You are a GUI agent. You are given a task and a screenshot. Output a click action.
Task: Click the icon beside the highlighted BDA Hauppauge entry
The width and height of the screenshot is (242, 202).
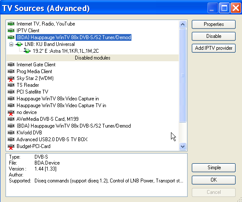point(11,37)
